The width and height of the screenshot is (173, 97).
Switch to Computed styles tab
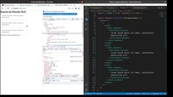tap(50, 49)
